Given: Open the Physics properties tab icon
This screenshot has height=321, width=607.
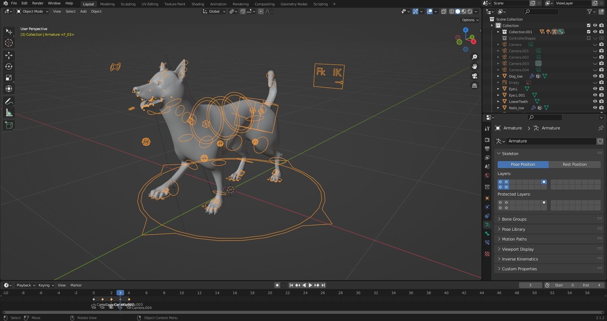Looking at the screenshot, I should pyautogui.click(x=487, y=207).
